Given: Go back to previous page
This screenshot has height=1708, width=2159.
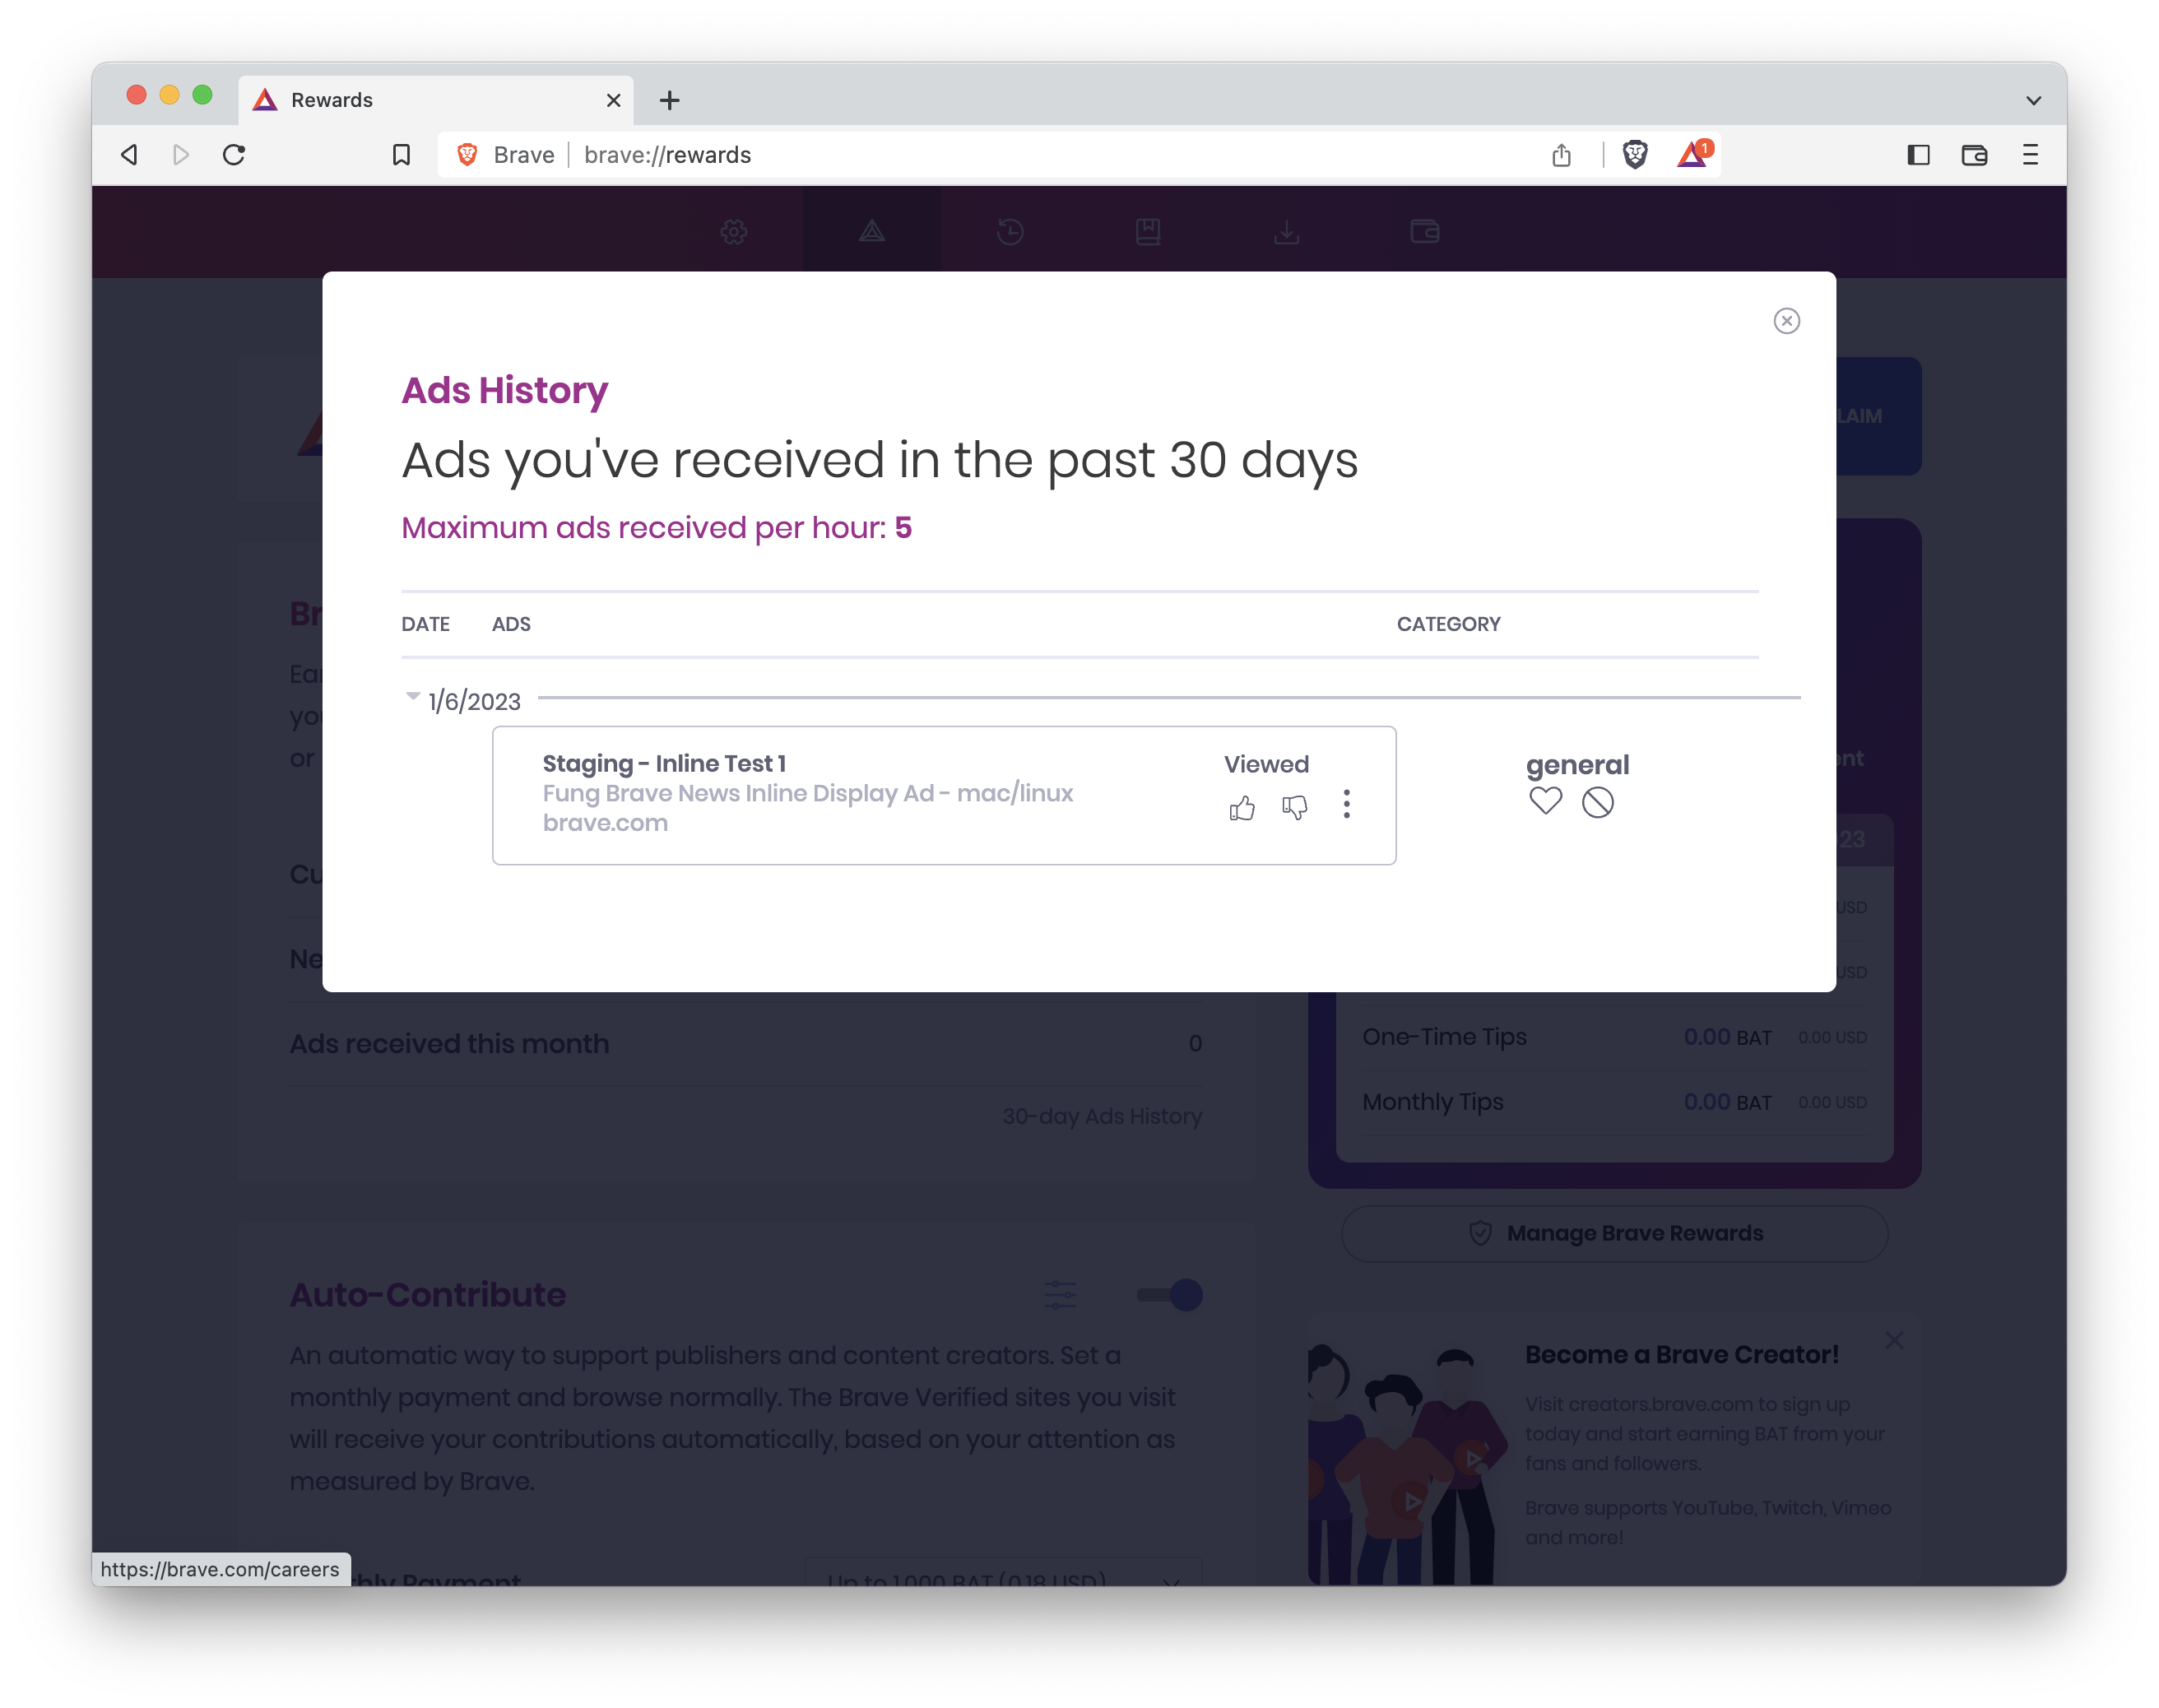Looking at the screenshot, I should point(129,155).
